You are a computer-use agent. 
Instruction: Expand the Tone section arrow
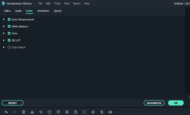point(4,33)
